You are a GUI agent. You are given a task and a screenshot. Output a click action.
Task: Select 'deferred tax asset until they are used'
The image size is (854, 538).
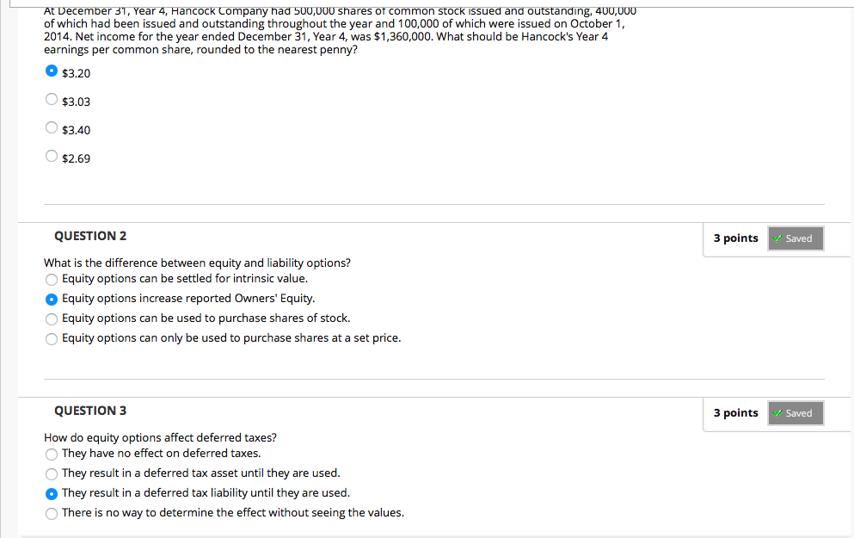point(52,473)
